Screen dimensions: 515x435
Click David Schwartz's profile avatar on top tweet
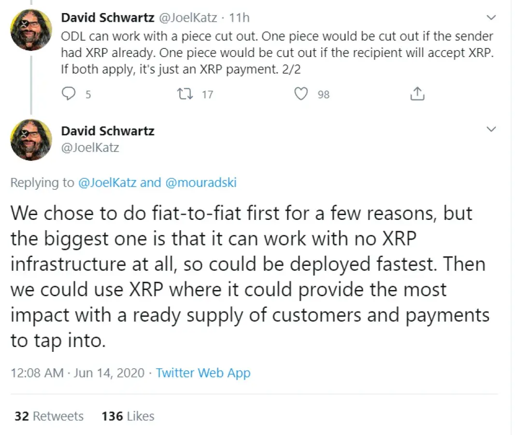[31, 29]
